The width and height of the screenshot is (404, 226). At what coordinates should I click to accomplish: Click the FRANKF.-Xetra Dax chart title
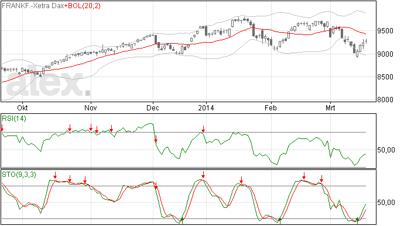coord(33,6)
